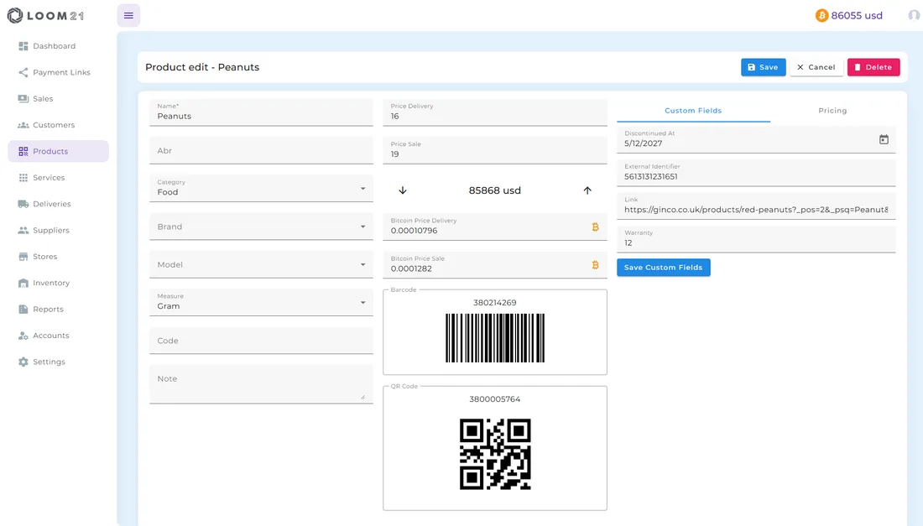Click the 86055 usd balance text
Image resolution: width=923 pixels, height=526 pixels.
click(857, 15)
